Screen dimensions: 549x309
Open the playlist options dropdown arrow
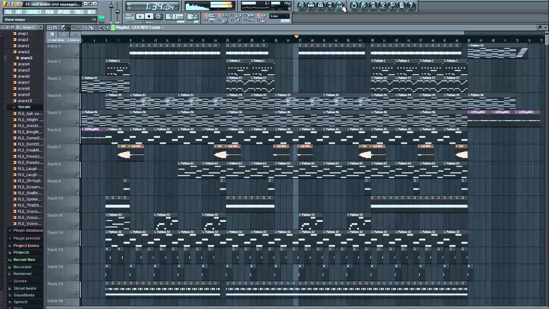pos(49,27)
